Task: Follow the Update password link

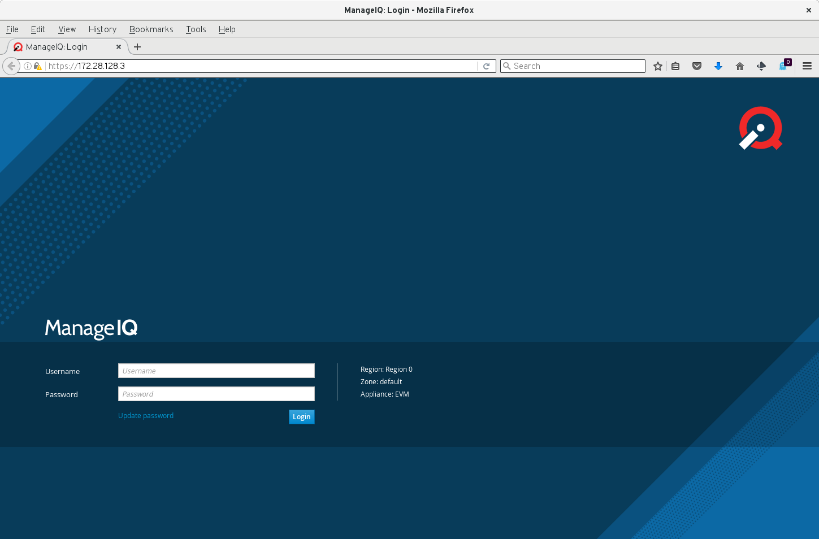Action: coord(146,416)
